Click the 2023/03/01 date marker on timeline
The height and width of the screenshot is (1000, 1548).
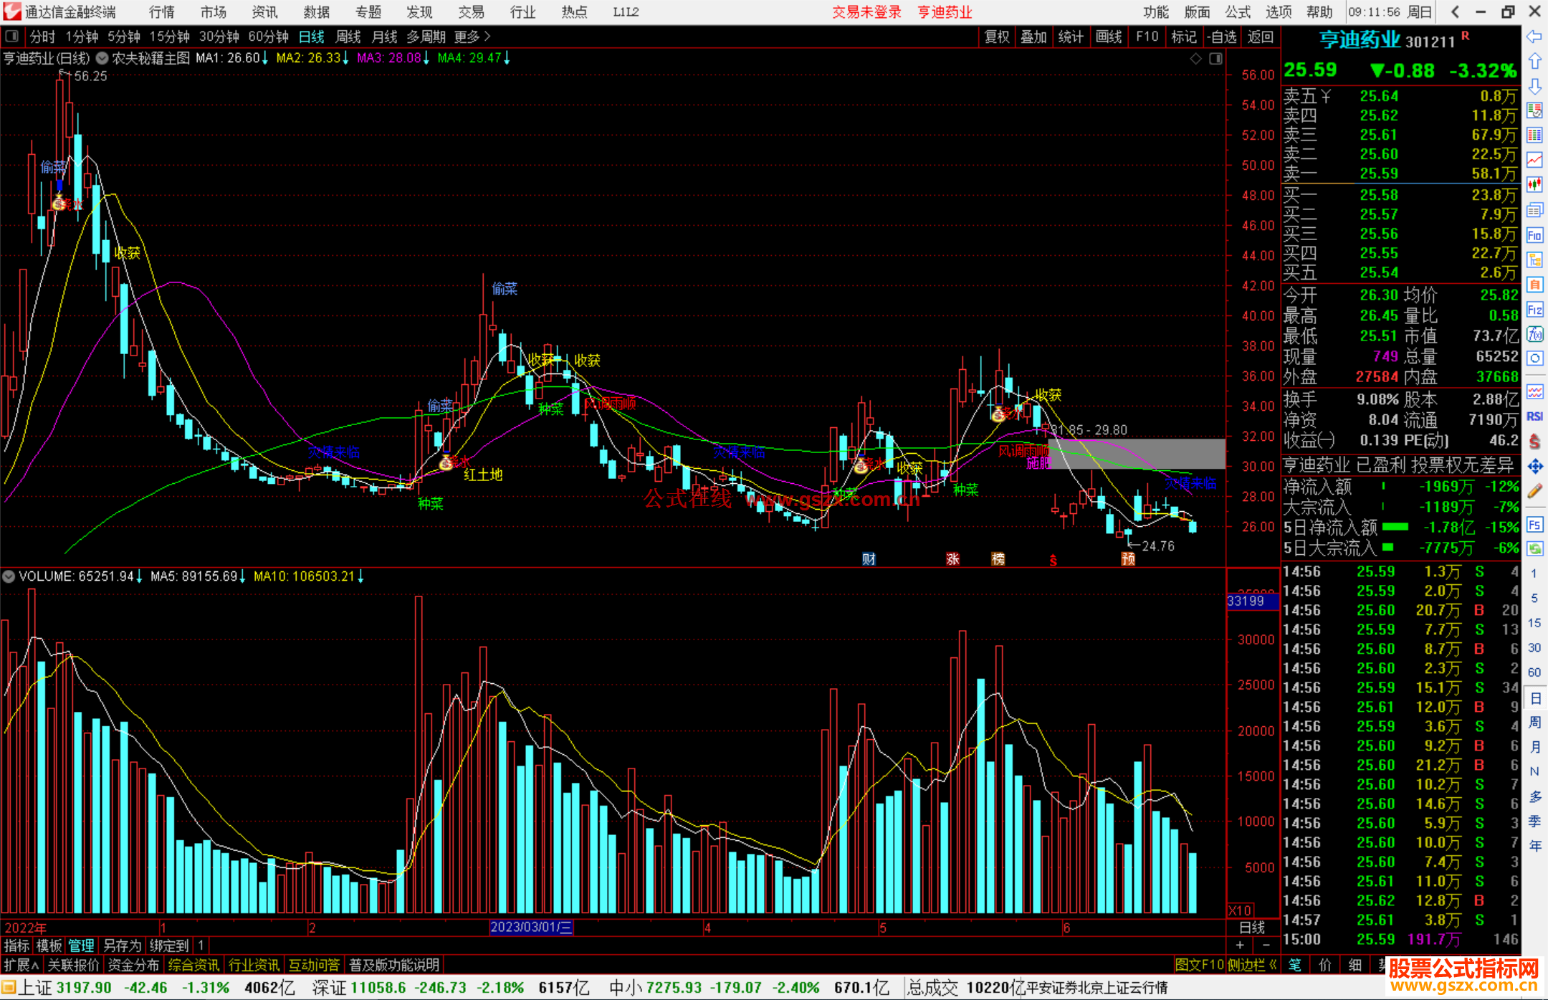(530, 927)
